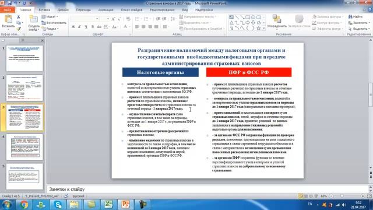Switch to the Переходы ribbon tab
The width and height of the screenshot is (373, 210).
click(83, 10)
